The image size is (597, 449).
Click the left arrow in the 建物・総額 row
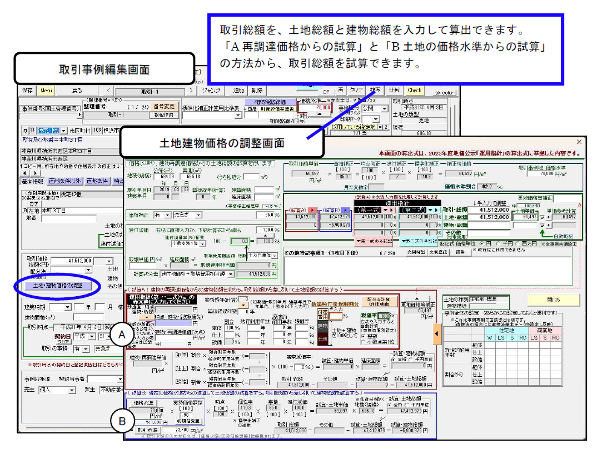[x=548, y=225]
